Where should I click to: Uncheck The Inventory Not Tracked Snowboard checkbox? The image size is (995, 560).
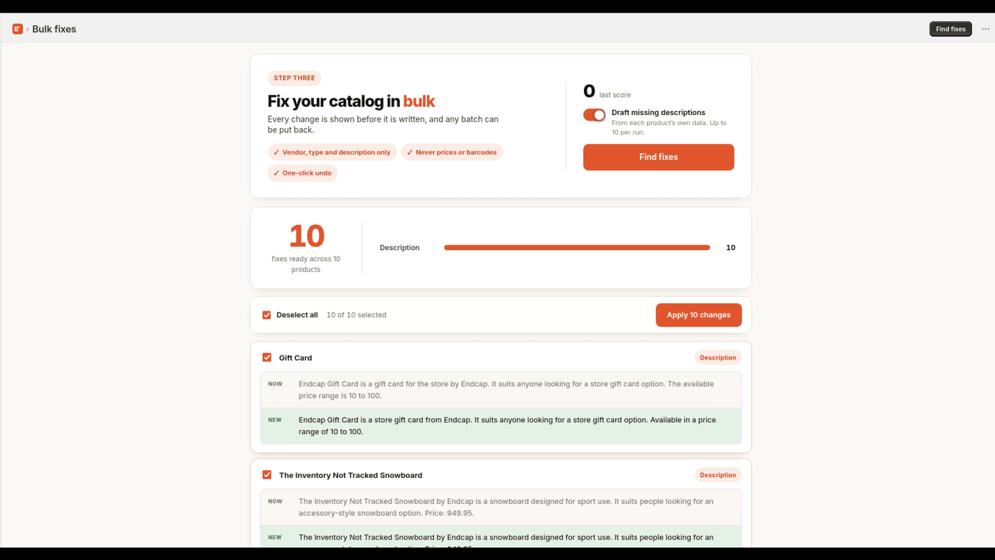[x=267, y=475]
